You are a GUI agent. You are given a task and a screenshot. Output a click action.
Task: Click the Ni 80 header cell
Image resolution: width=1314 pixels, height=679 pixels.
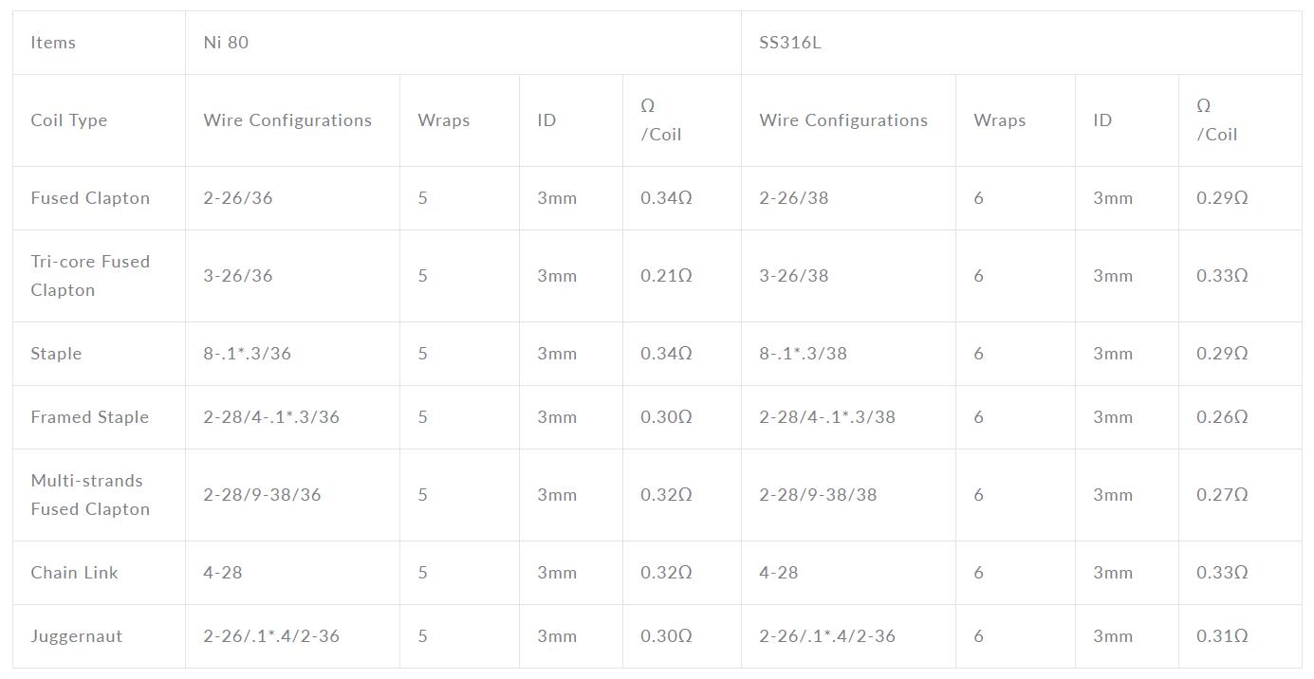click(x=463, y=43)
